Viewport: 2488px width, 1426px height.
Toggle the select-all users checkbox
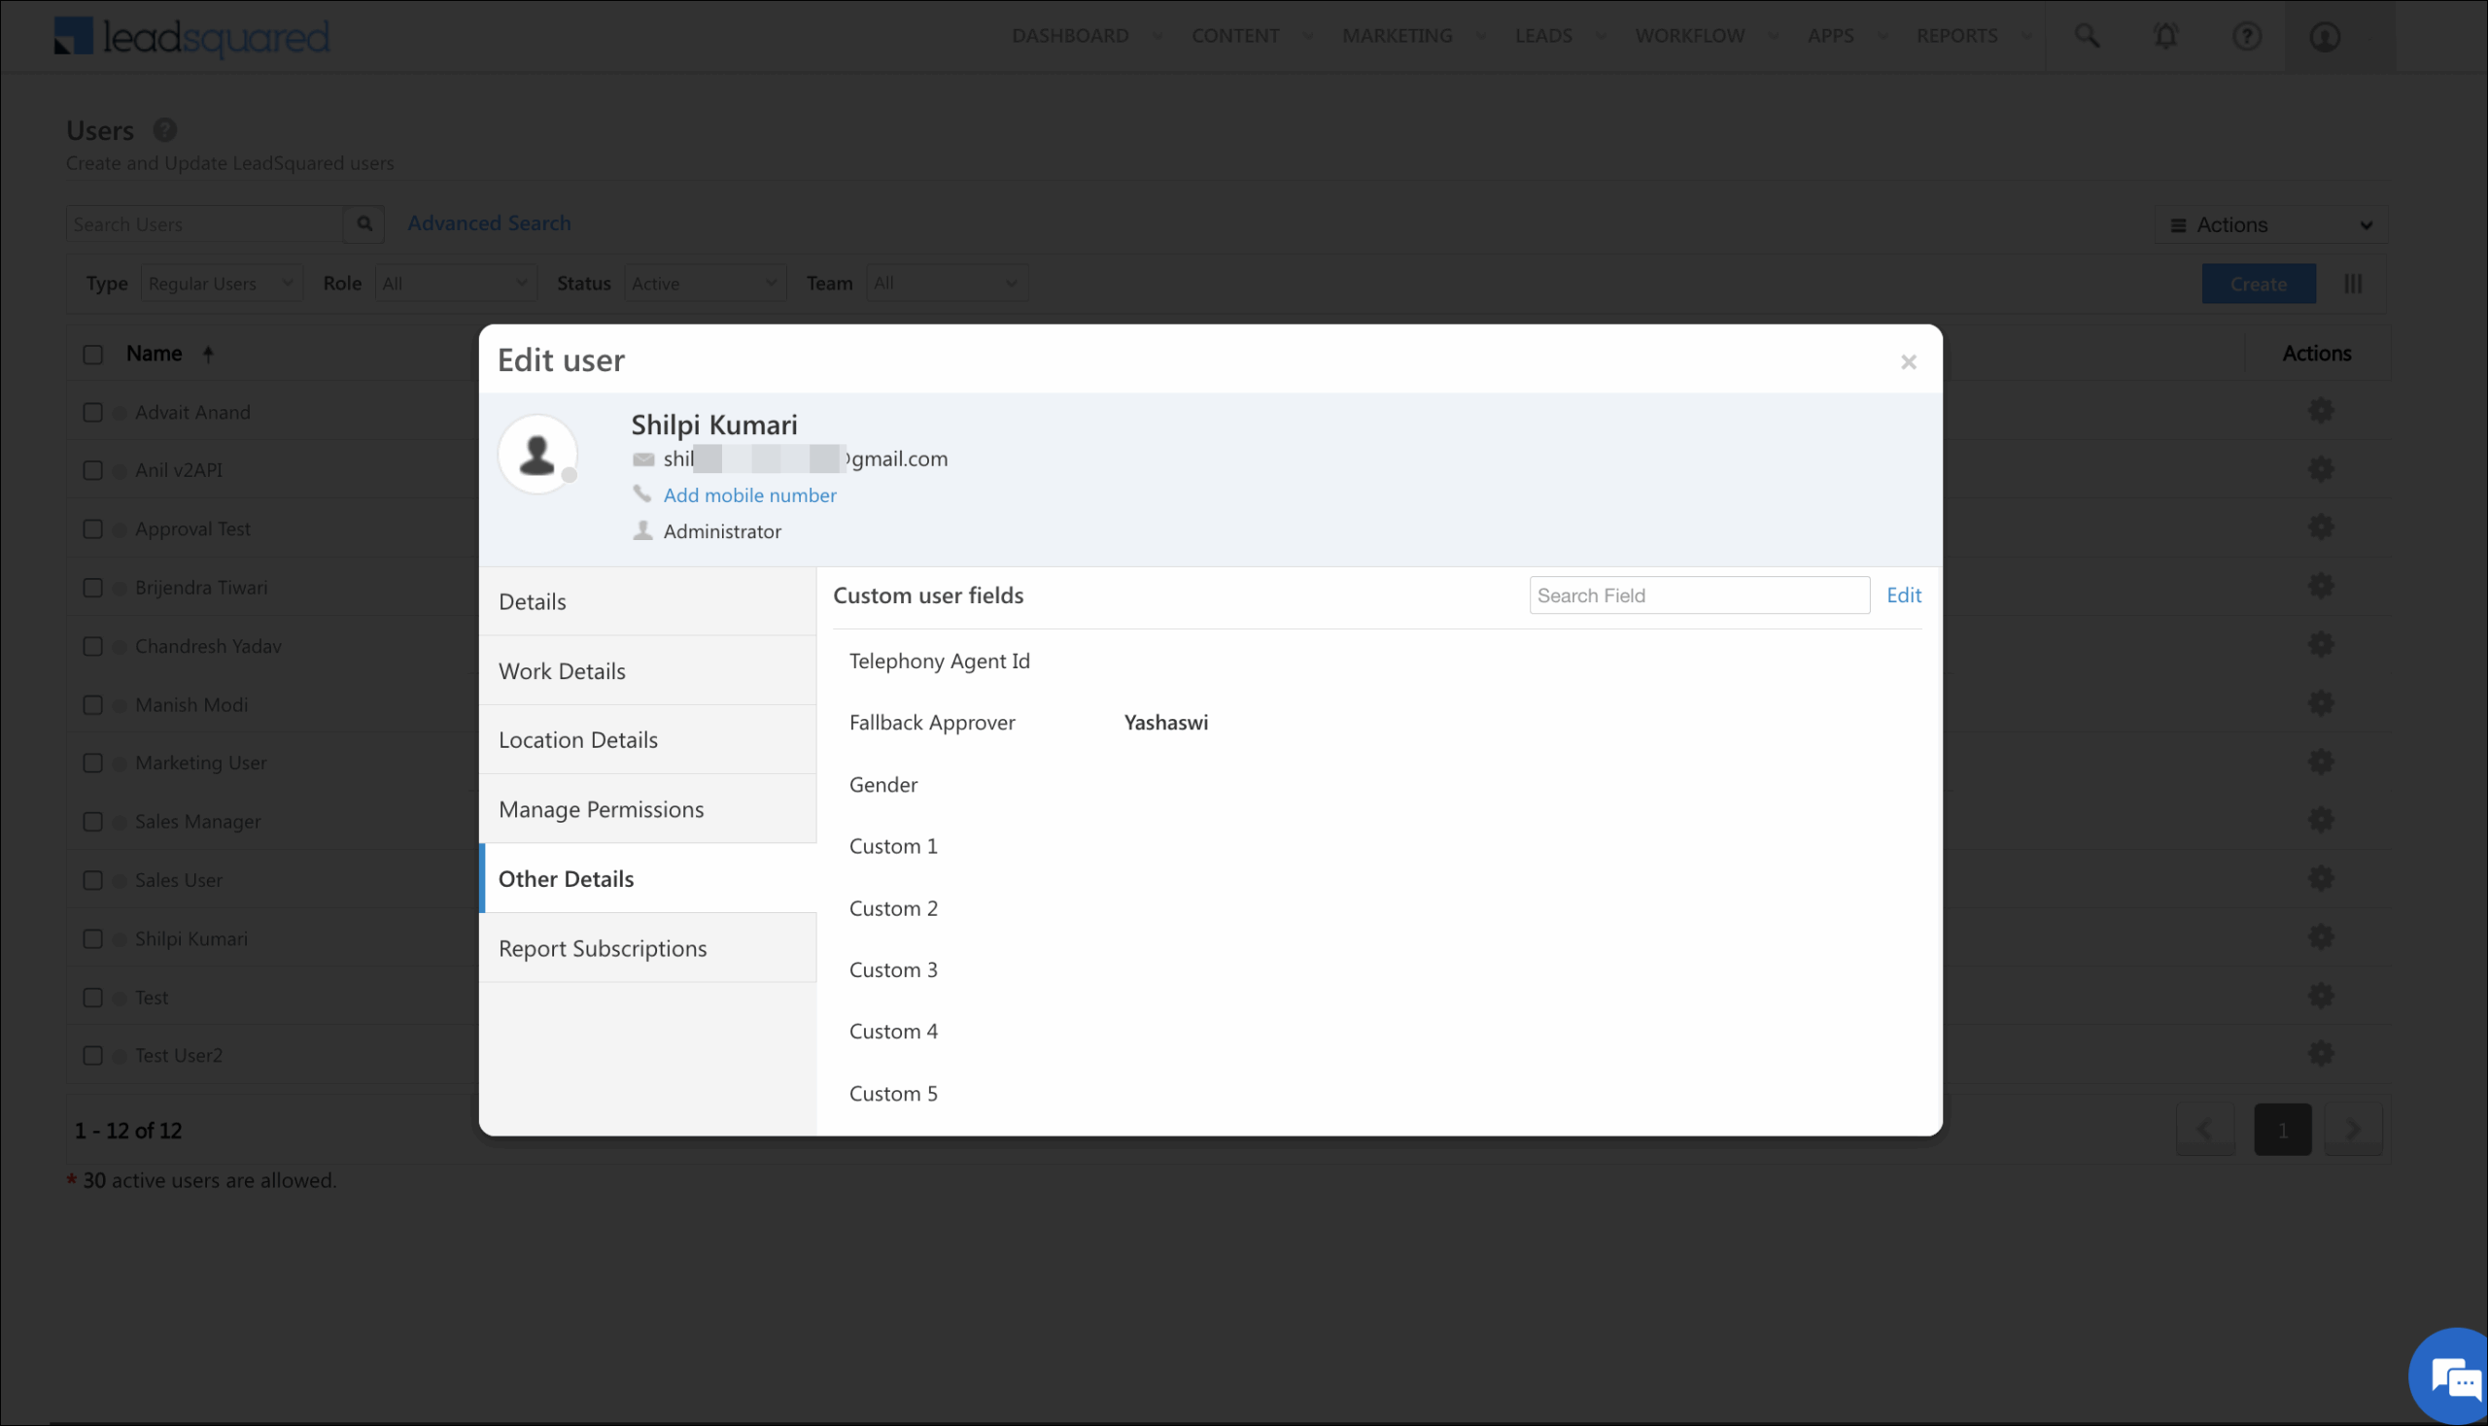click(x=92, y=355)
